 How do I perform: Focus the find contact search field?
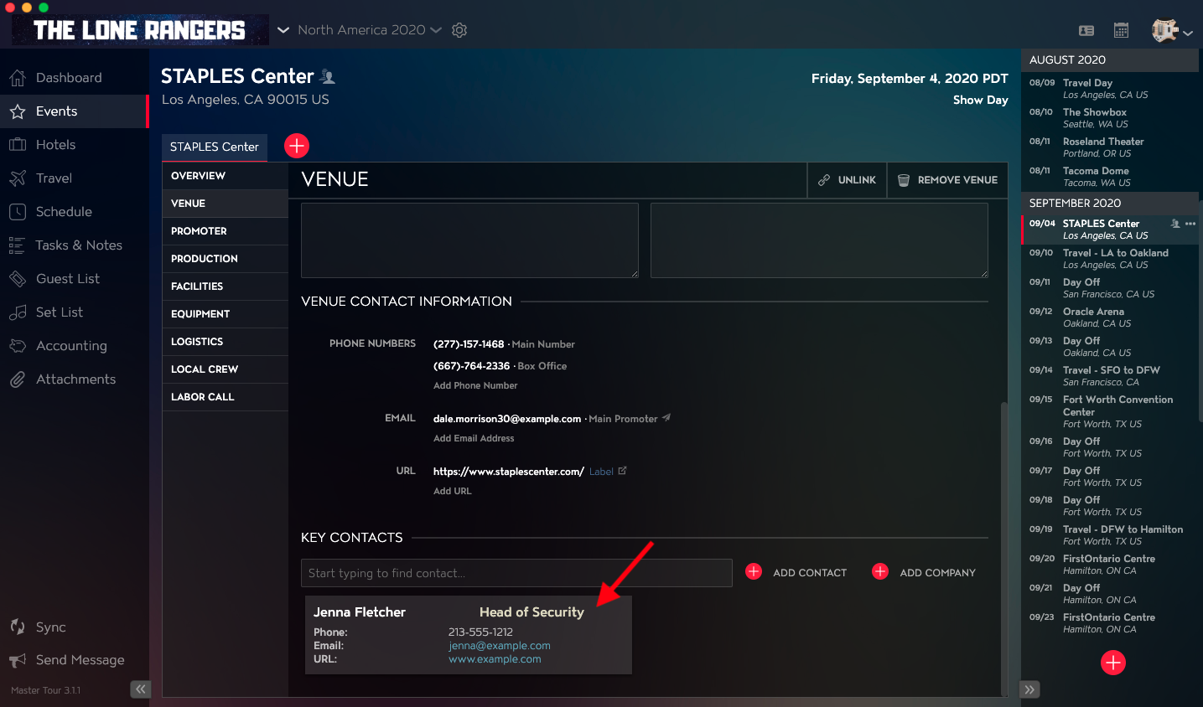(516, 573)
